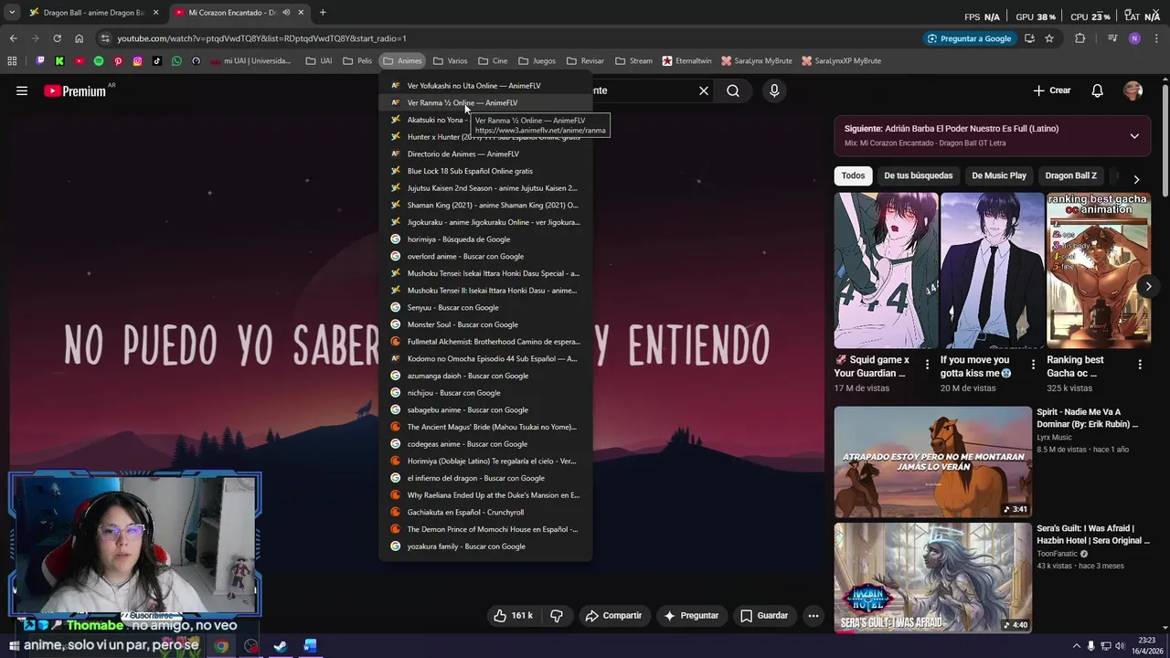Open the Eternaltwin bookmark
1170x658 pixels.
click(x=686, y=61)
